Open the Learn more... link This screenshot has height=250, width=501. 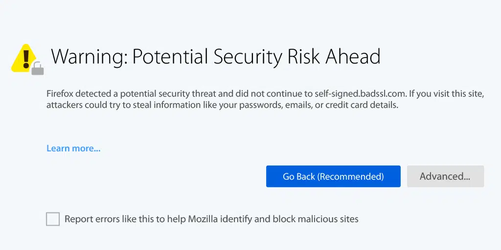pos(73,148)
